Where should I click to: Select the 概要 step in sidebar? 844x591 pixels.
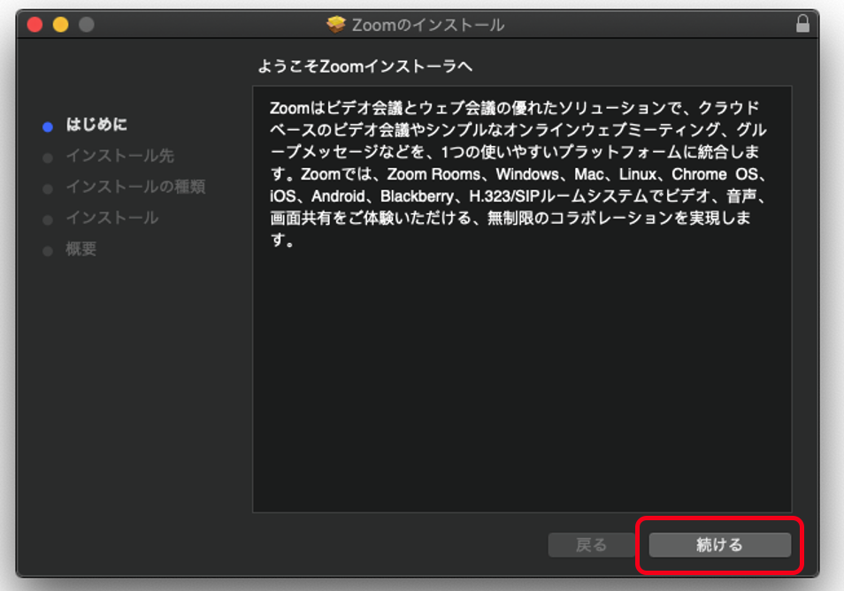tap(81, 249)
